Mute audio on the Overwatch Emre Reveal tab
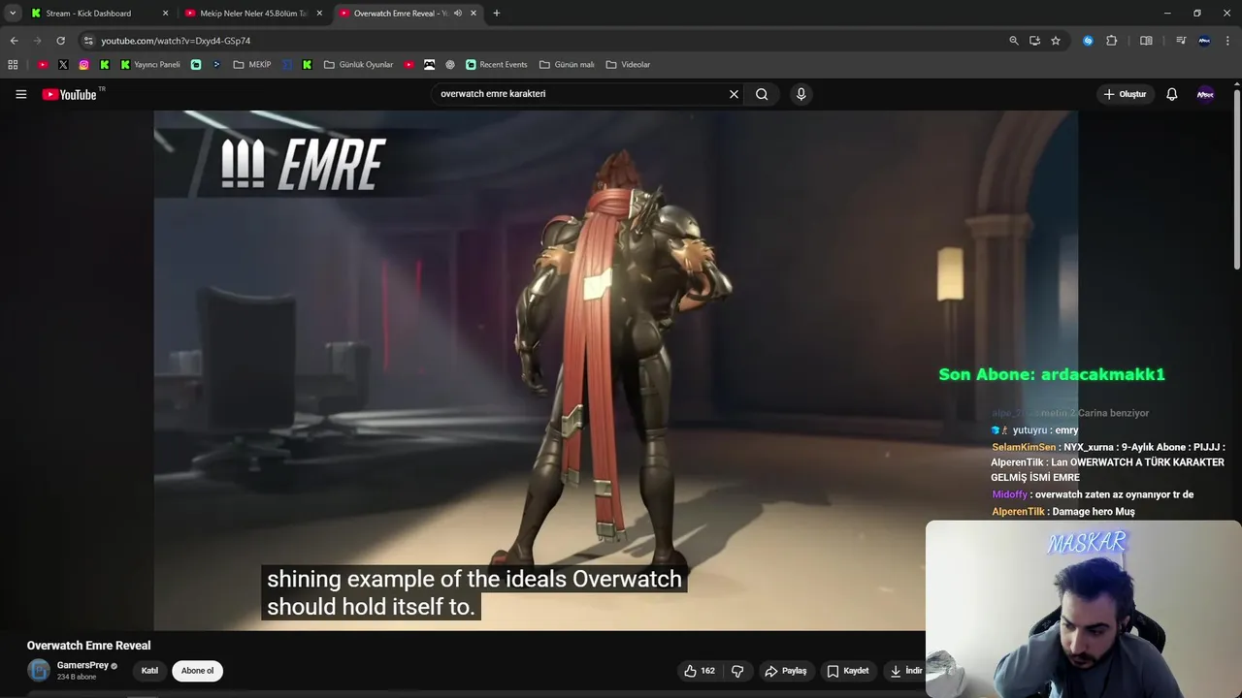This screenshot has height=698, width=1242. coord(457,14)
